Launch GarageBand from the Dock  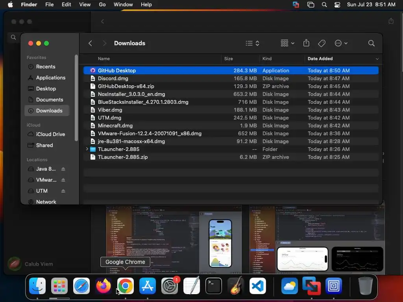pos(236,285)
